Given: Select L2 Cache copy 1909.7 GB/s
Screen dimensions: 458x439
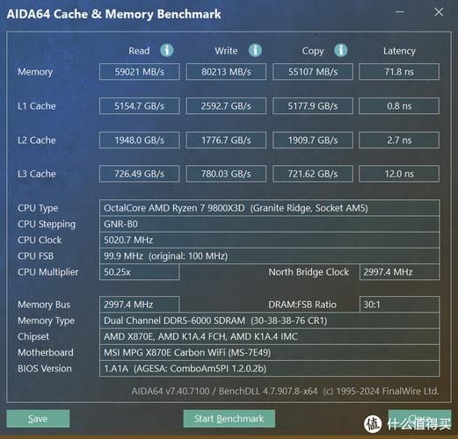Looking at the screenshot, I should (313, 140).
